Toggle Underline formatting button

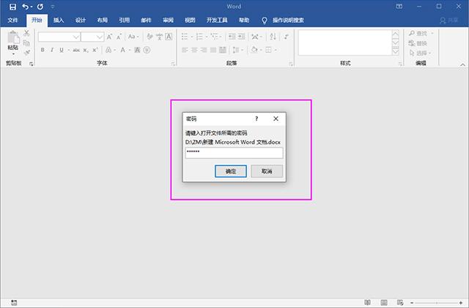[x=61, y=50]
